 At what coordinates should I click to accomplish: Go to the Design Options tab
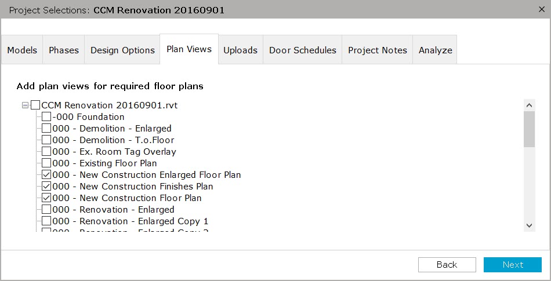[122, 50]
